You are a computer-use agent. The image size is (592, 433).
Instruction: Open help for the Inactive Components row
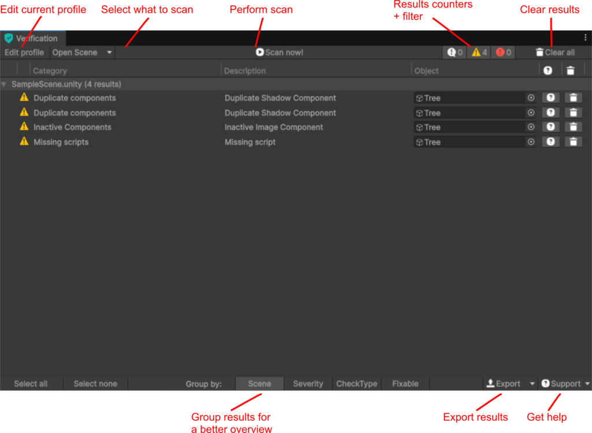[x=550, y=127]
